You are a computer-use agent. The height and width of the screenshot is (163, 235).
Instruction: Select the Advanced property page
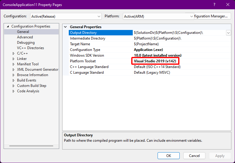(25, 37)
